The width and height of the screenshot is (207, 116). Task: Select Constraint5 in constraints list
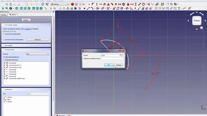point(12,72)
